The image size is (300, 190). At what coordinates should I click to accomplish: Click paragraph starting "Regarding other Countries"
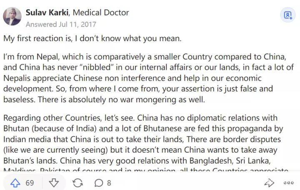coord(146,139)
